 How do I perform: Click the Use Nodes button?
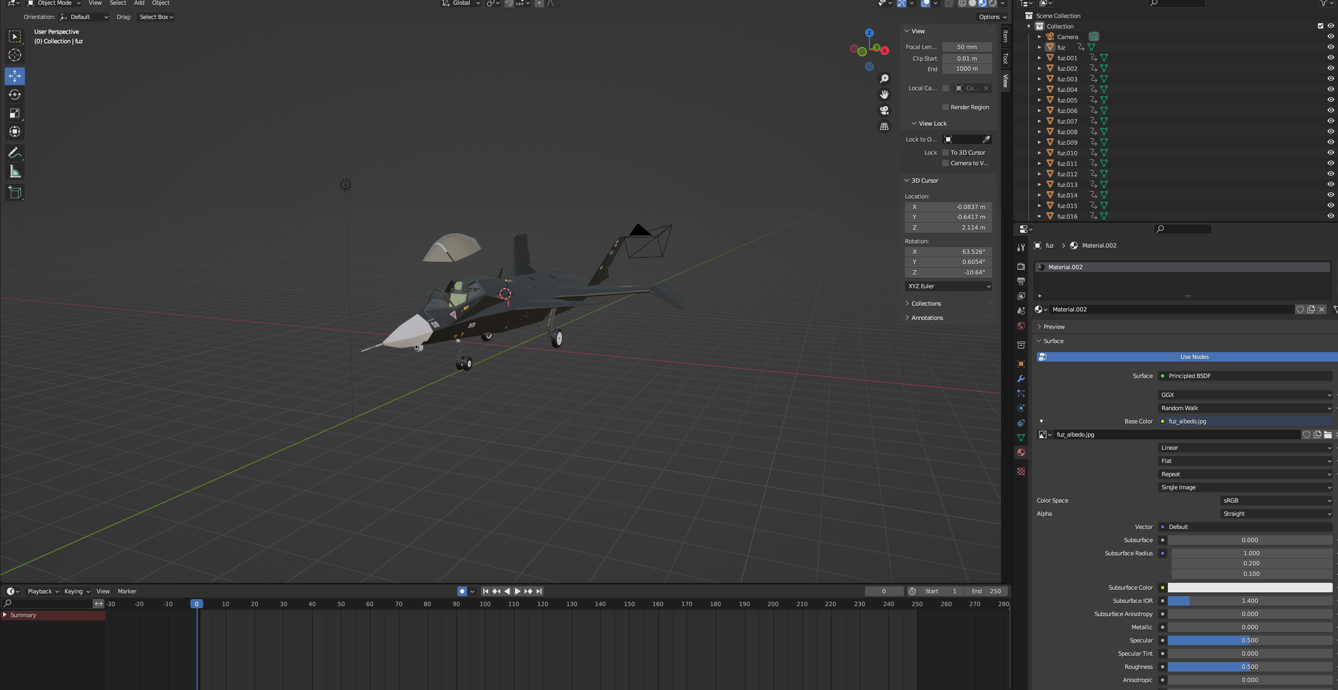[1187, 357]
